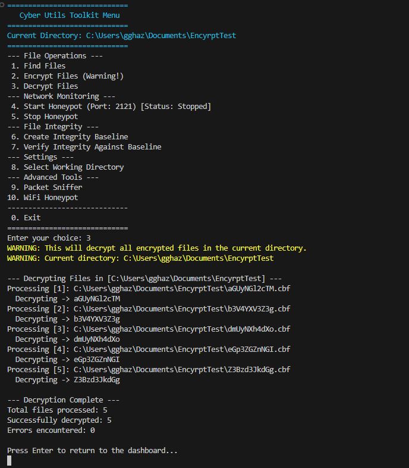The image size is (409, 468).
Task: Click the '--- Advanced Tools ---' header
Action: click(53, 177)
